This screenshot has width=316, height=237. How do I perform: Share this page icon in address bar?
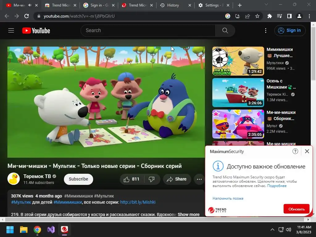click(x=247, y=16)
